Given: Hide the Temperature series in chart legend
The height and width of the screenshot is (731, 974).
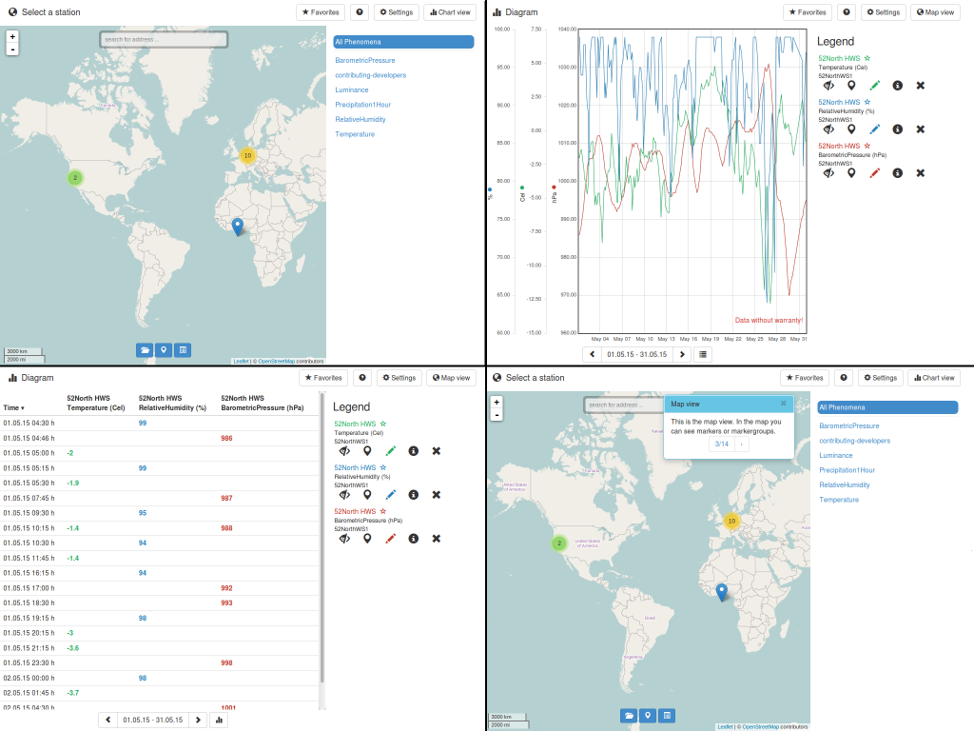Looking at the screenshot, I should pyautogui.click(x=828, y=86).
